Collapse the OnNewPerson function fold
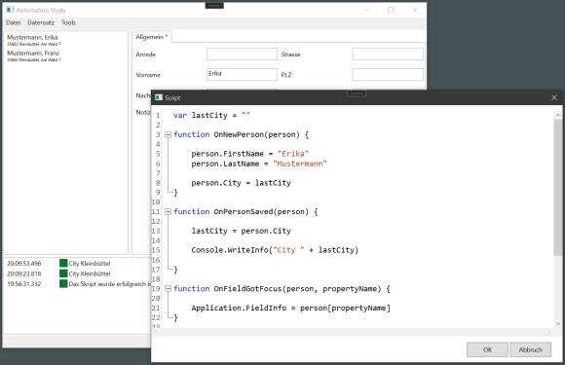This screenshot has height=365, width=565. coord(168,134)
